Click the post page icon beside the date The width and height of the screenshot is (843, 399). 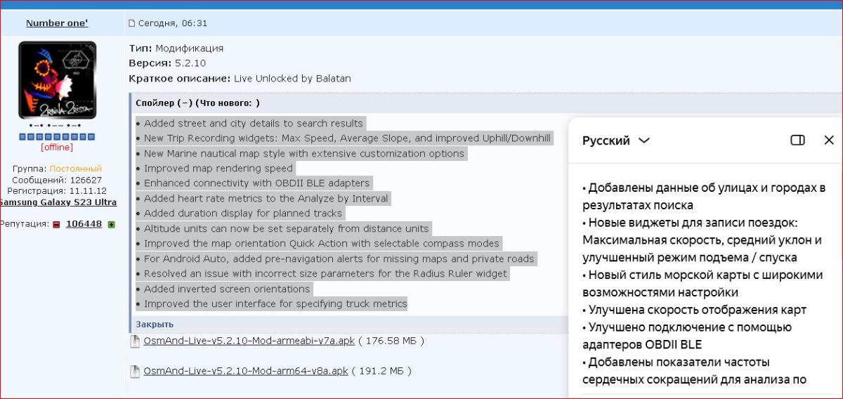(x=131, y=24)
